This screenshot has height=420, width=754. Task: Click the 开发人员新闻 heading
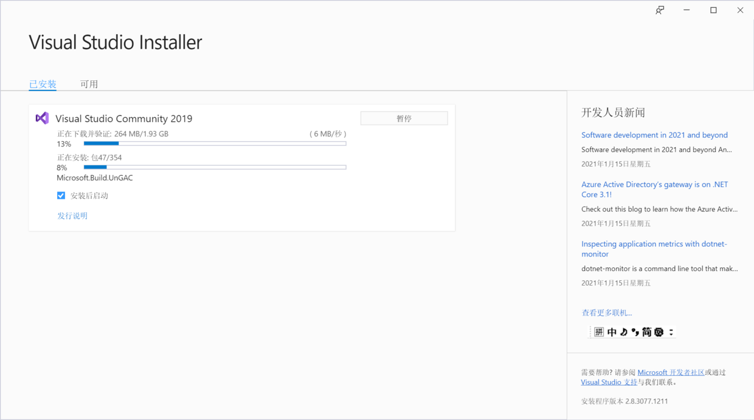point(613,112)
